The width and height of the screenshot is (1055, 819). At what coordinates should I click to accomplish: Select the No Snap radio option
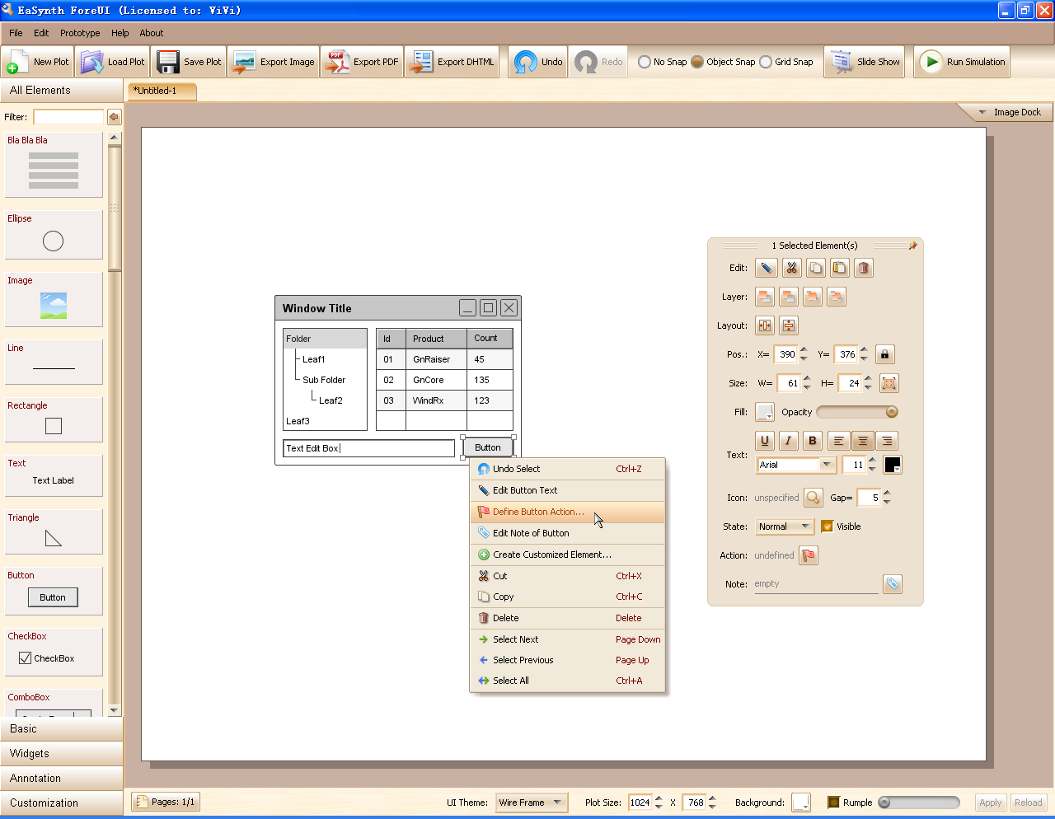tap(645, 62)
